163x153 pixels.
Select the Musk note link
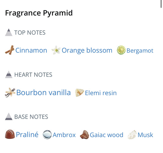click(145, 135)
